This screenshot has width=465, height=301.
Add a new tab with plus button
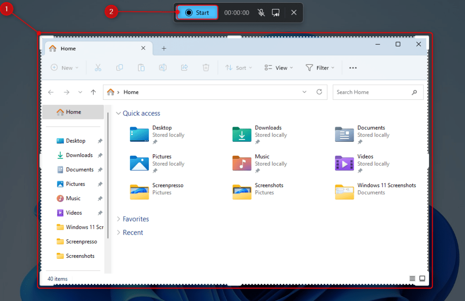coord(164,49)
